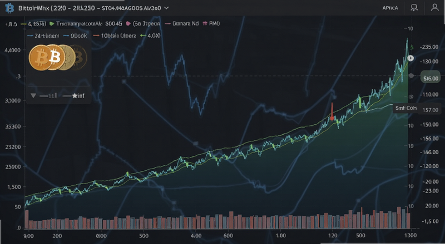445x244 pixels.
Task: Open the user profile icon
Action: click(x=435, y=8)
